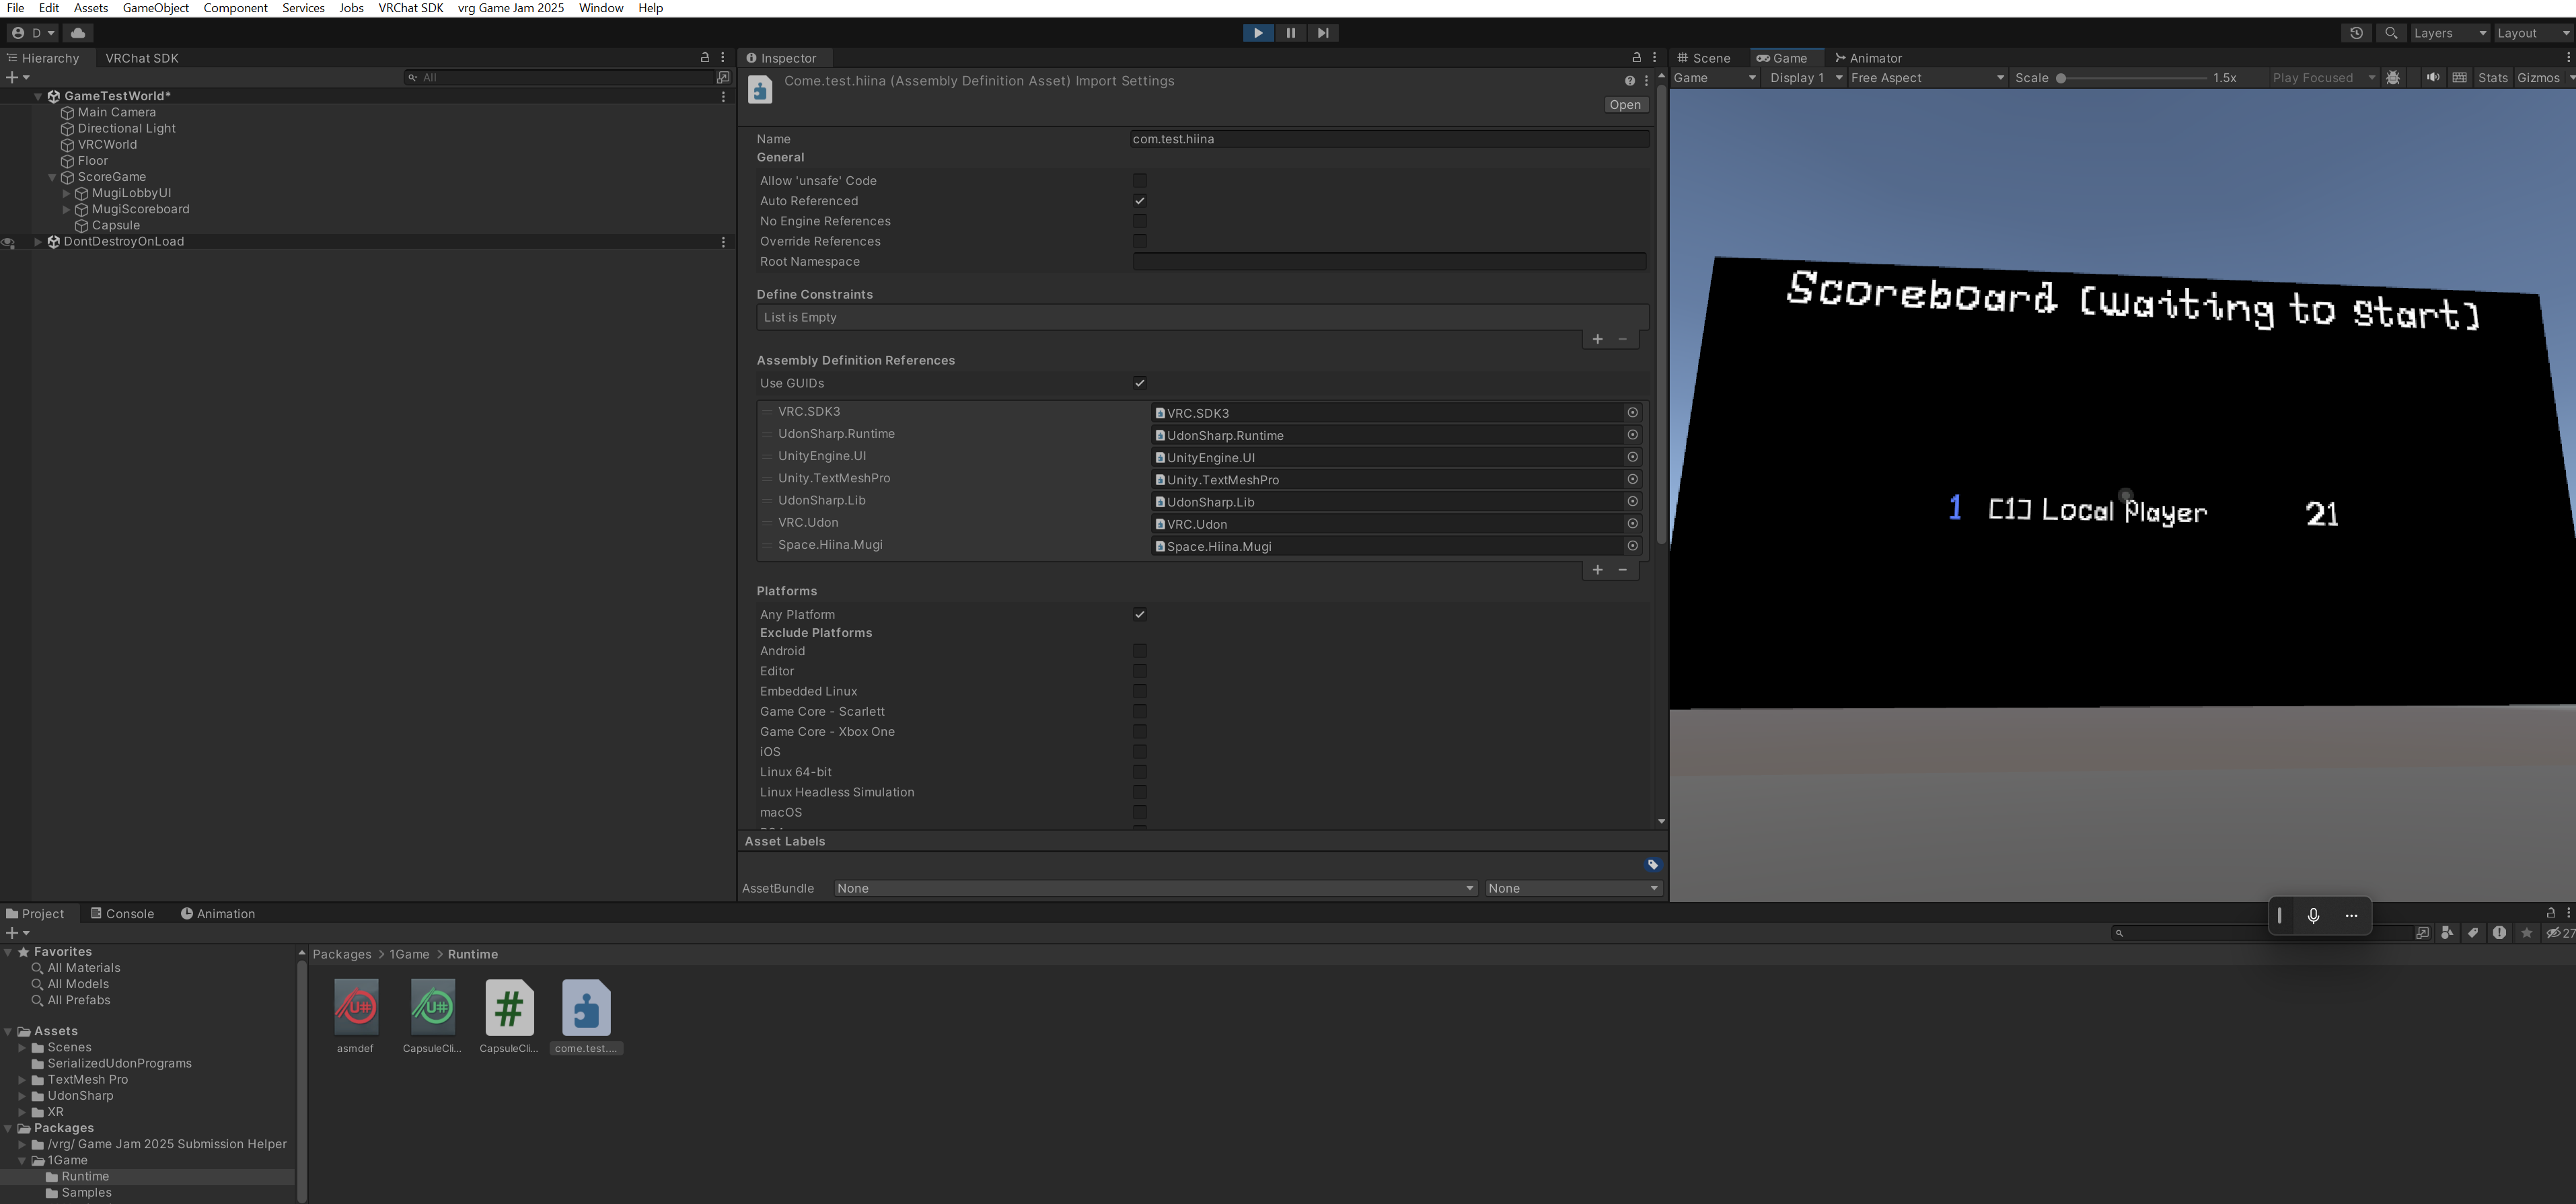Click the Inspector lock icon
This screenshot has height=1204, width=2576.
(1636, 58)
